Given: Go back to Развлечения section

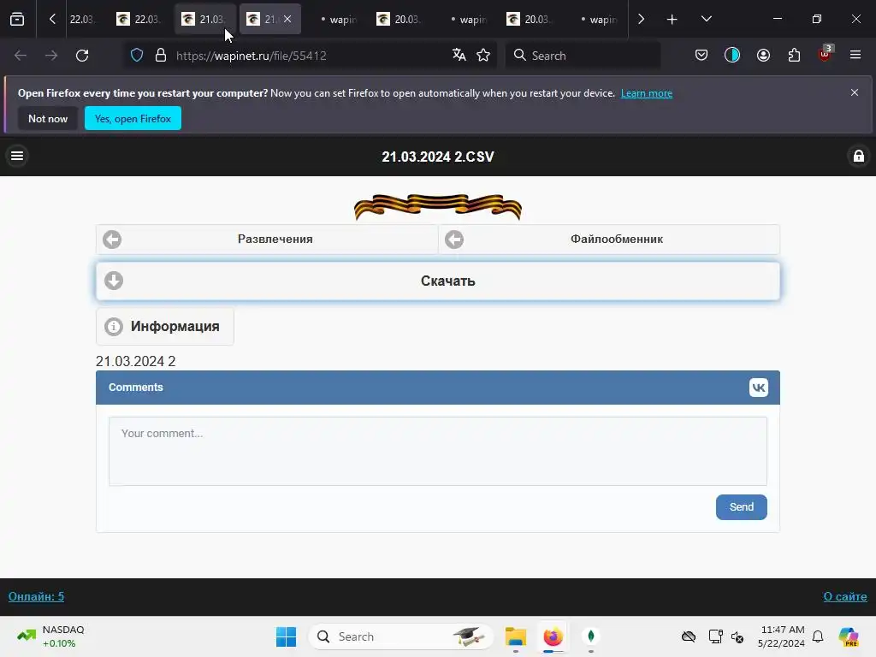Looking at the screenshot, I should tap(267, 240).
